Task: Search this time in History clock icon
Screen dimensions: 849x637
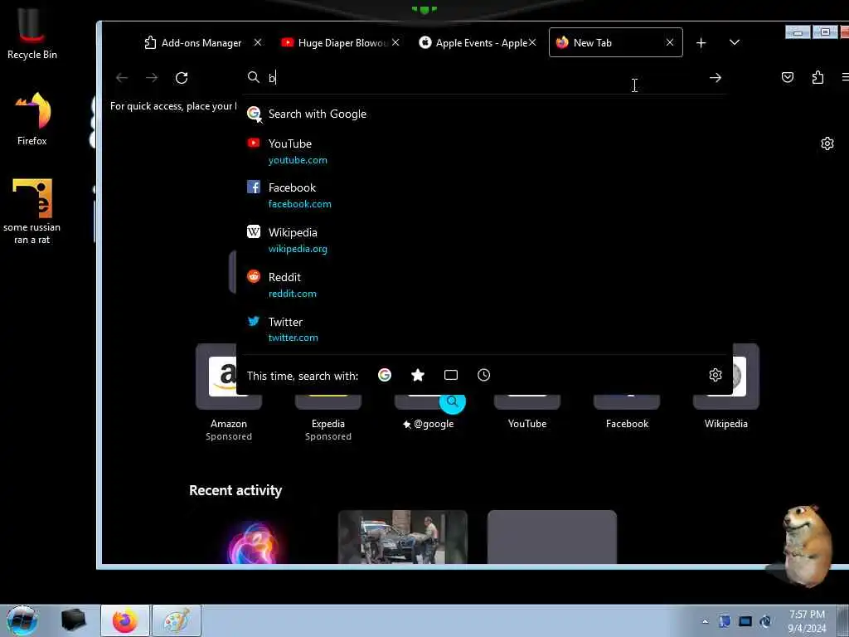Action: point(483,375)
